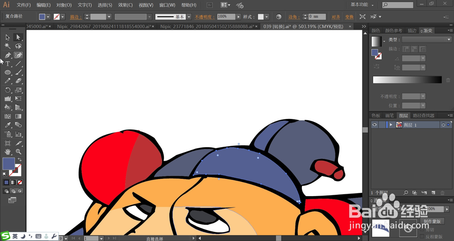Tick the 反相蒙版 checkbox
The width and height of the screenshot is (454, 241).
(422, 236)
